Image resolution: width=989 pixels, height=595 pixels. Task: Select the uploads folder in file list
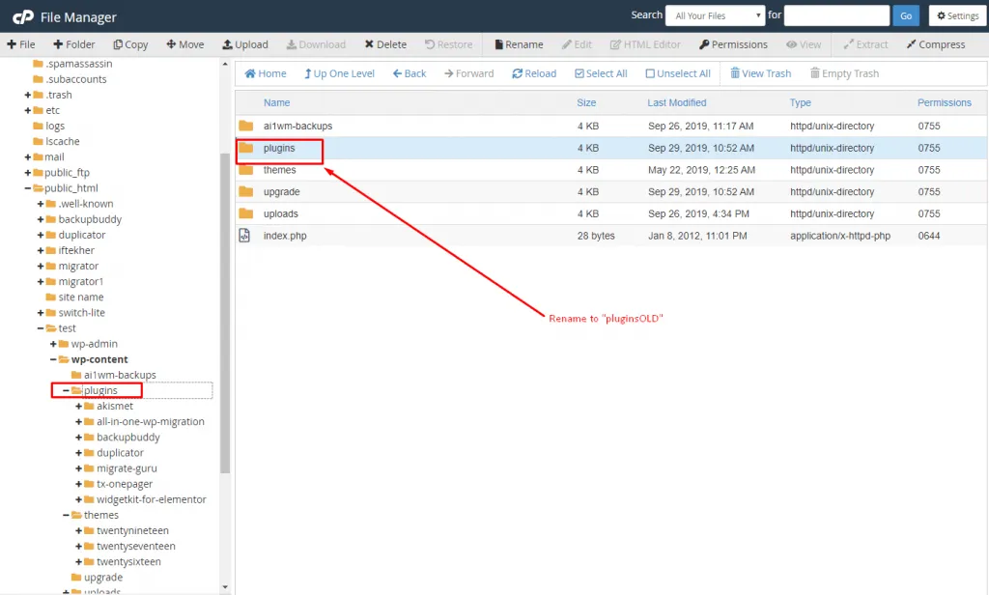pos(611,213)
